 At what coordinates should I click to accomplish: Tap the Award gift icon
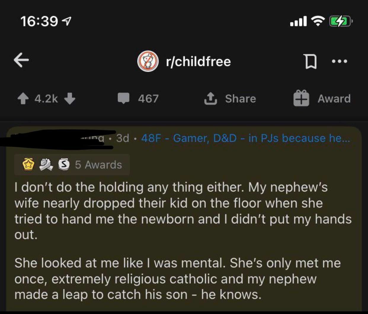[301, 98]
